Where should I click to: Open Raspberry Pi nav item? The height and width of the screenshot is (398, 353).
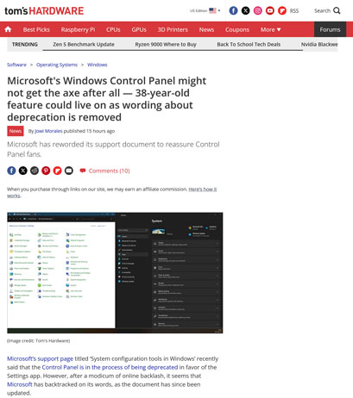click(x=78, y=29)
